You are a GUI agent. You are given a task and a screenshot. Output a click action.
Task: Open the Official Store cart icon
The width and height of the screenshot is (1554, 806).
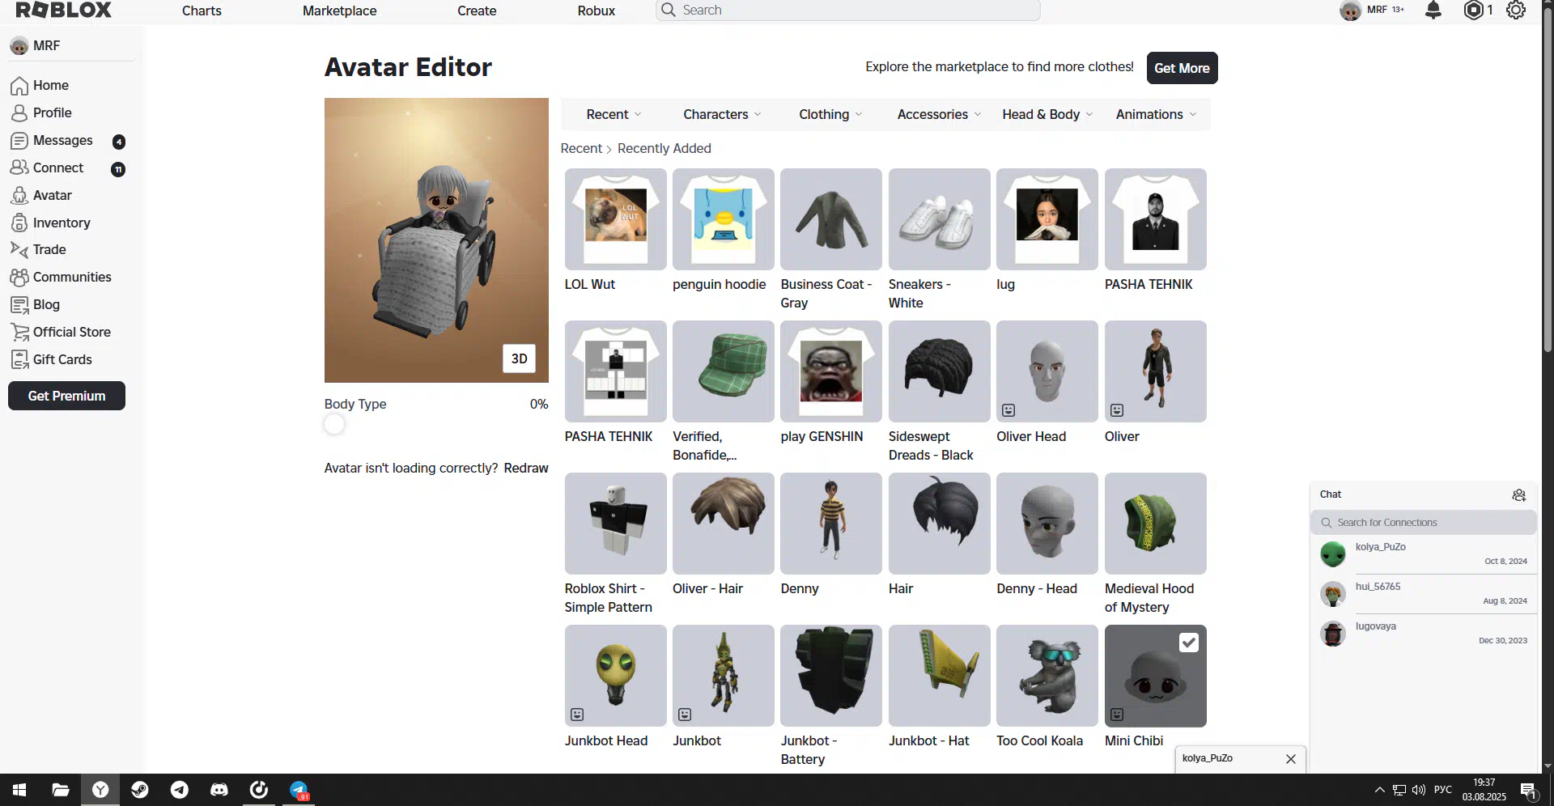(19, 333)
